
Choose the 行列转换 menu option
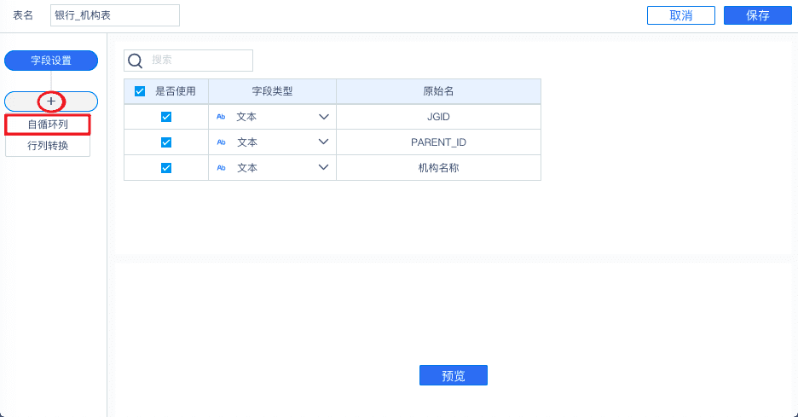coord(48,146)
